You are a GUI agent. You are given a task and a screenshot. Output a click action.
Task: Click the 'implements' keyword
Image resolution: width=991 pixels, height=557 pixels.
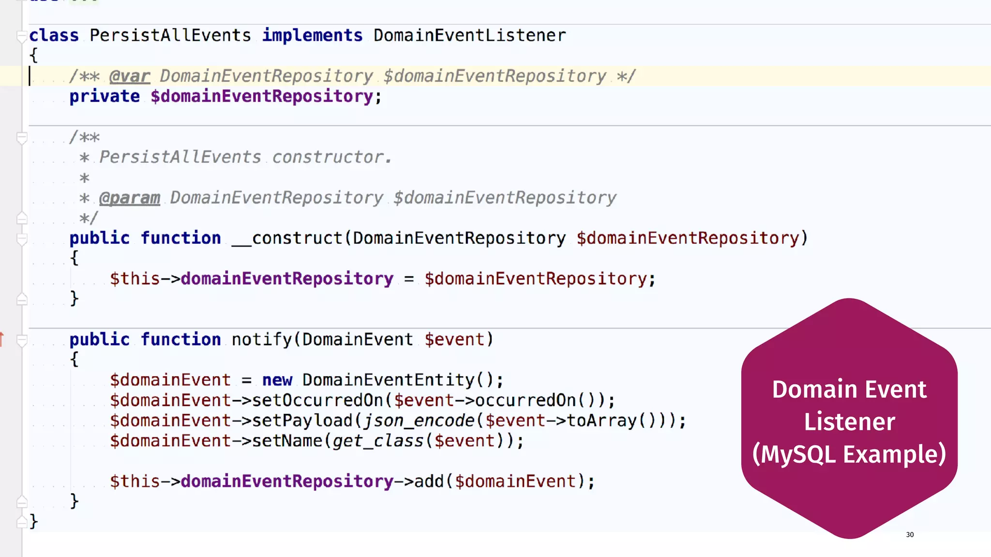tap(312, 35)
